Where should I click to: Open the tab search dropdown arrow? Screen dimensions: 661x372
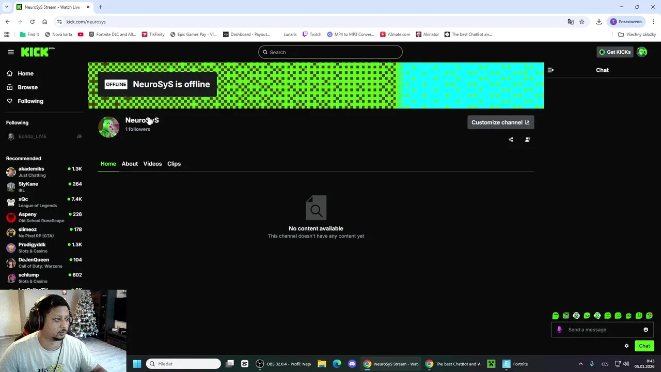coord(7,7)
